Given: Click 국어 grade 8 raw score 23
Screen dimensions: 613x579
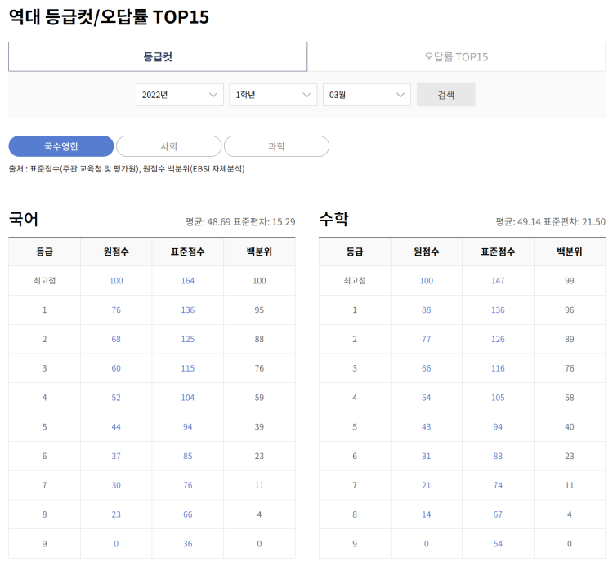Looking at the screenshot, I should (x=116, y=514).
